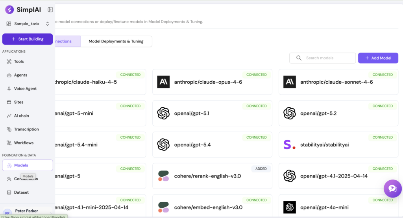This screenshot has width=403, height=218.
Task: Focus the Search models field
Action: pos(323,58)
